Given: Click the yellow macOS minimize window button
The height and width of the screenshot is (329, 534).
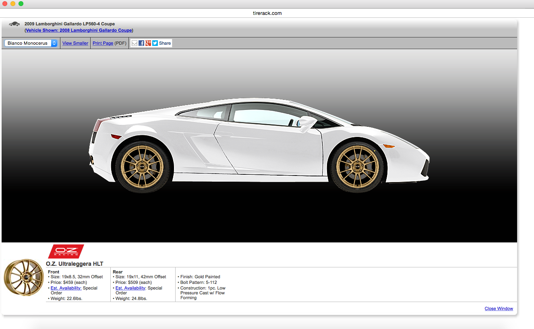Looking at the screenshot, I should pos(13,4).
